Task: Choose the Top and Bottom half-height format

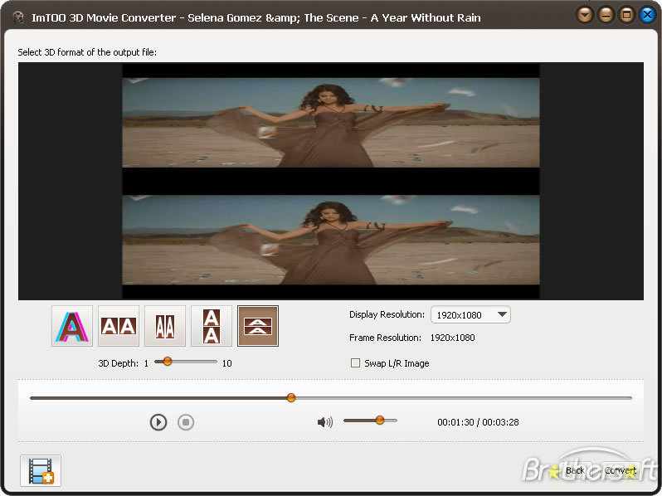Action: [x=258, y=326]
